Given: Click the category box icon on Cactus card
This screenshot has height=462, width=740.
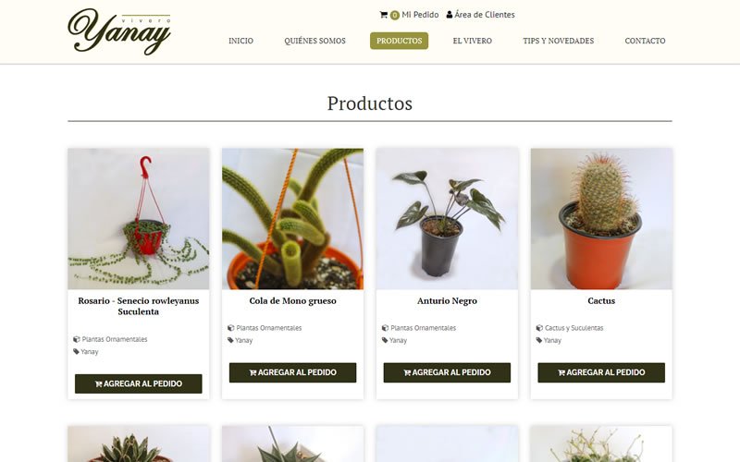Looking at the screenshot, I should point(539,328).
